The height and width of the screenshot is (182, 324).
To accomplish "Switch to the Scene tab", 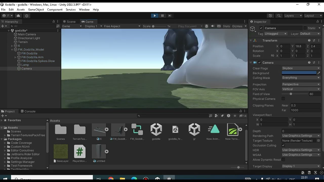I will [x=70, y=21].
